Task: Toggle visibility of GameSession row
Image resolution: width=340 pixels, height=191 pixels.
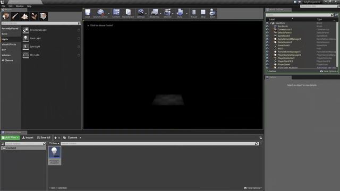Action: (267, 42)
